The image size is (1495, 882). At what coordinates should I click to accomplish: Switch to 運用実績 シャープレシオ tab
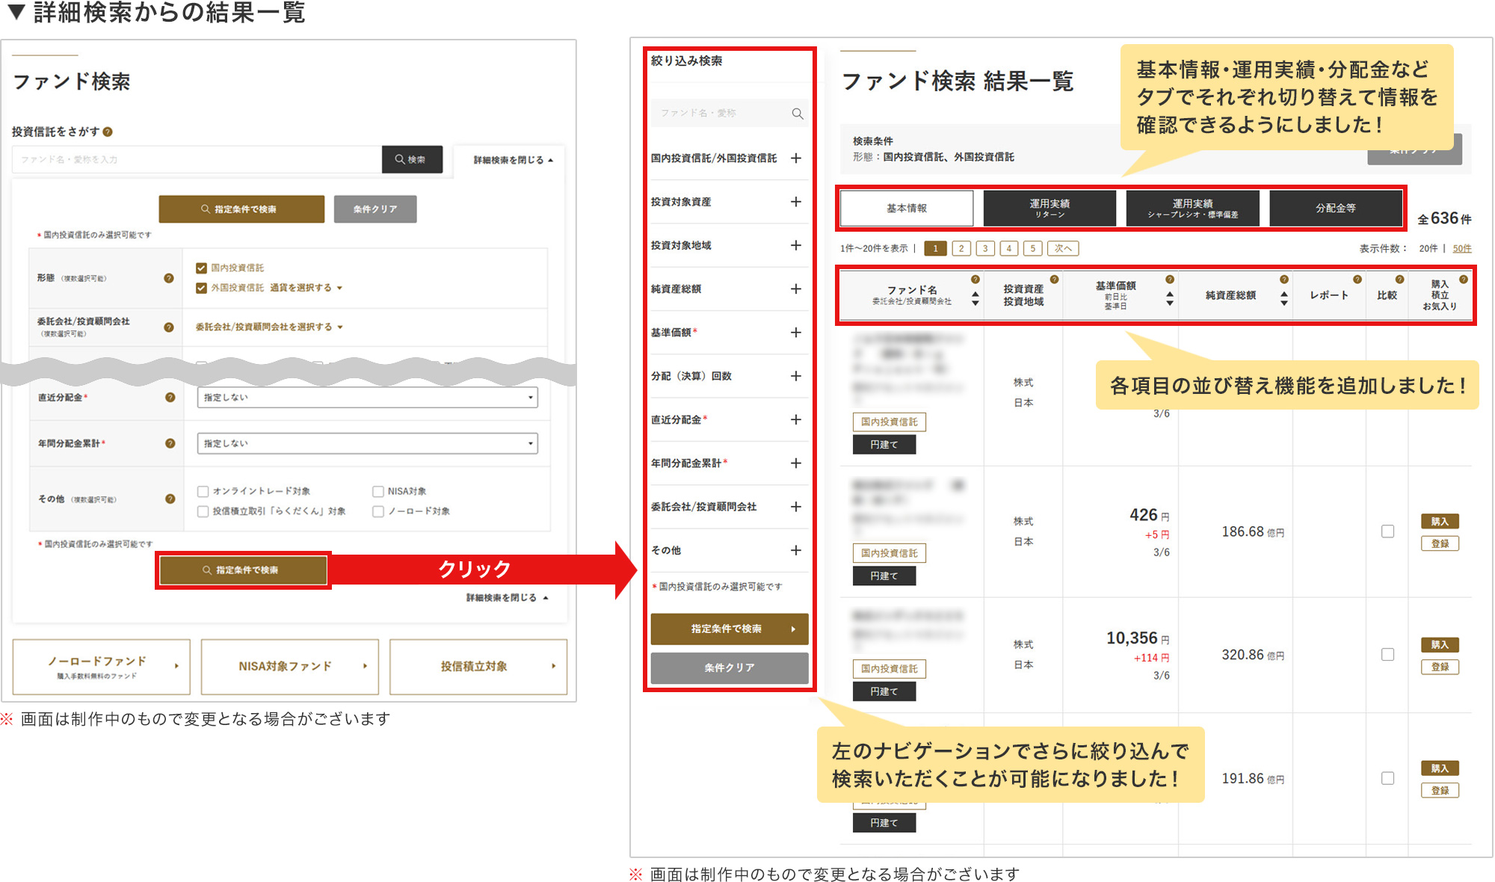[1192, 208]
